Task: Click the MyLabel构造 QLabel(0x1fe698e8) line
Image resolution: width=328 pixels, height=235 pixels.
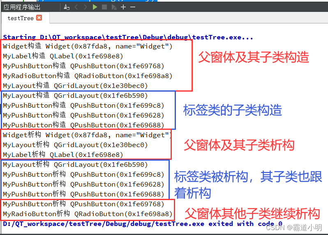Action: pos(63,56)
